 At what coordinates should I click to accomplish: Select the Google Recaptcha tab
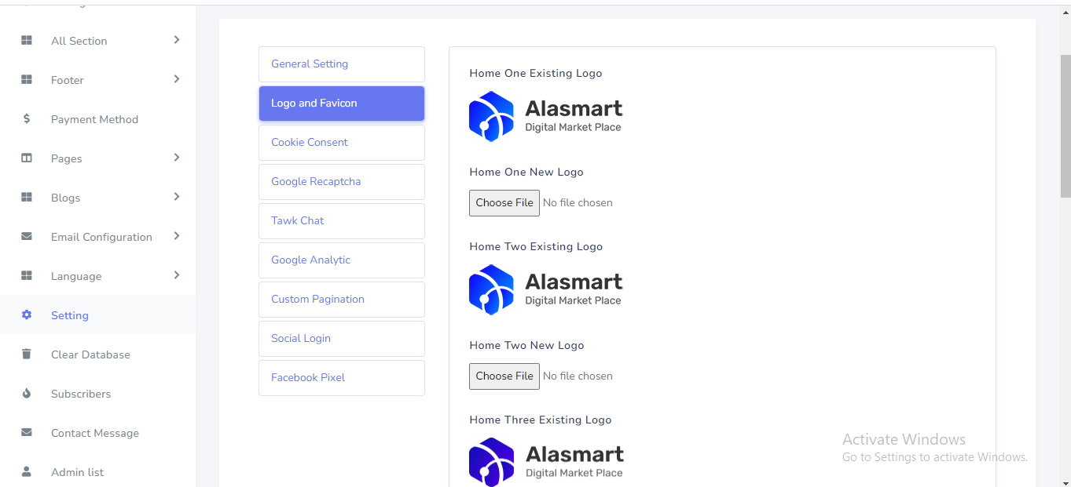(341, 182)
